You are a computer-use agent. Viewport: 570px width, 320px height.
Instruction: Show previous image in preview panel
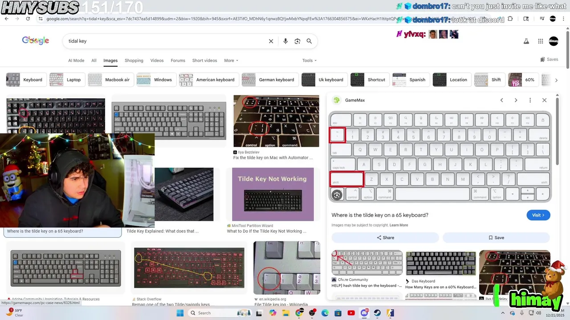[x=501, y=100]
